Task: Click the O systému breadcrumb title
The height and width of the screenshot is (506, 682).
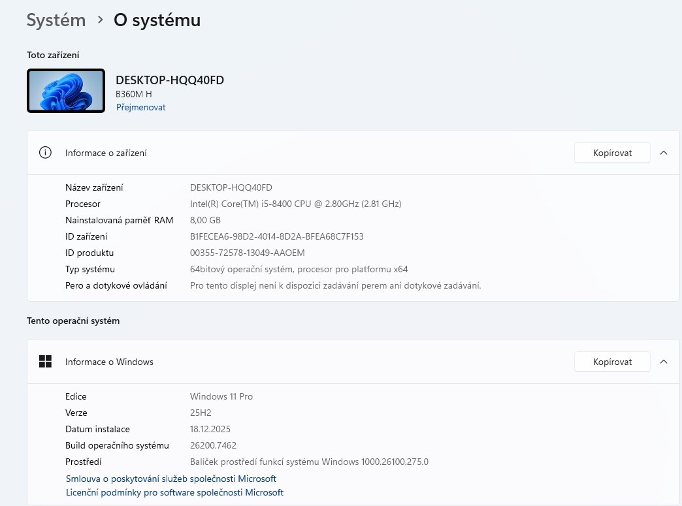Action: coord(157,20)
